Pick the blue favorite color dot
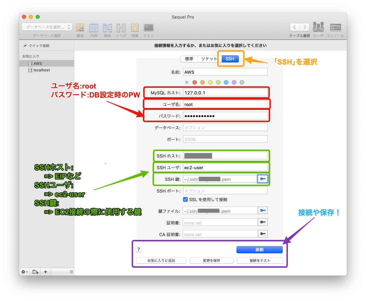 (x=226, y=82)
